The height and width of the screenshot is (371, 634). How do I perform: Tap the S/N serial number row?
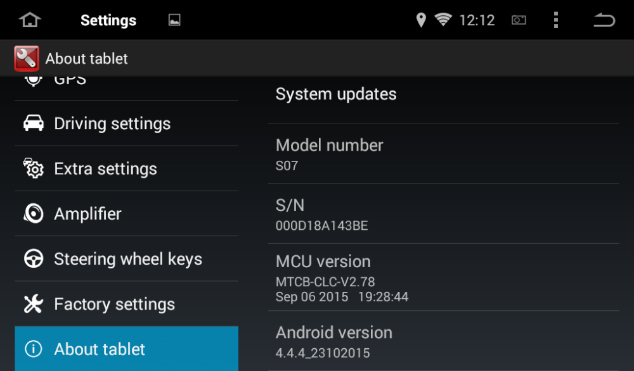point(444,213)
